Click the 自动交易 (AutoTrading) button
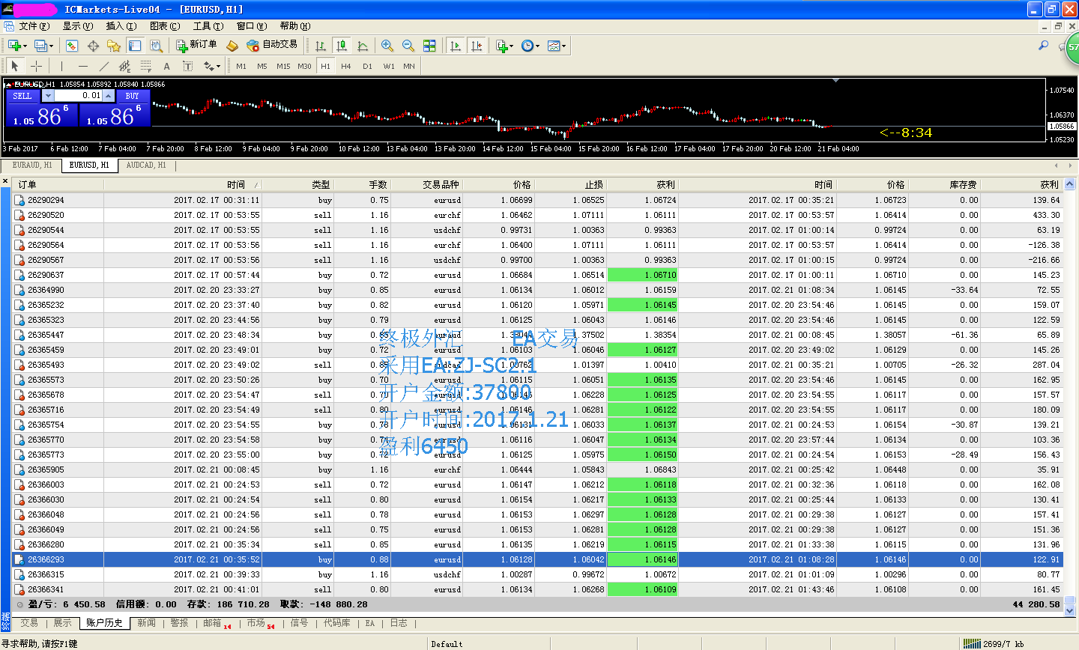 pos(272,46)
